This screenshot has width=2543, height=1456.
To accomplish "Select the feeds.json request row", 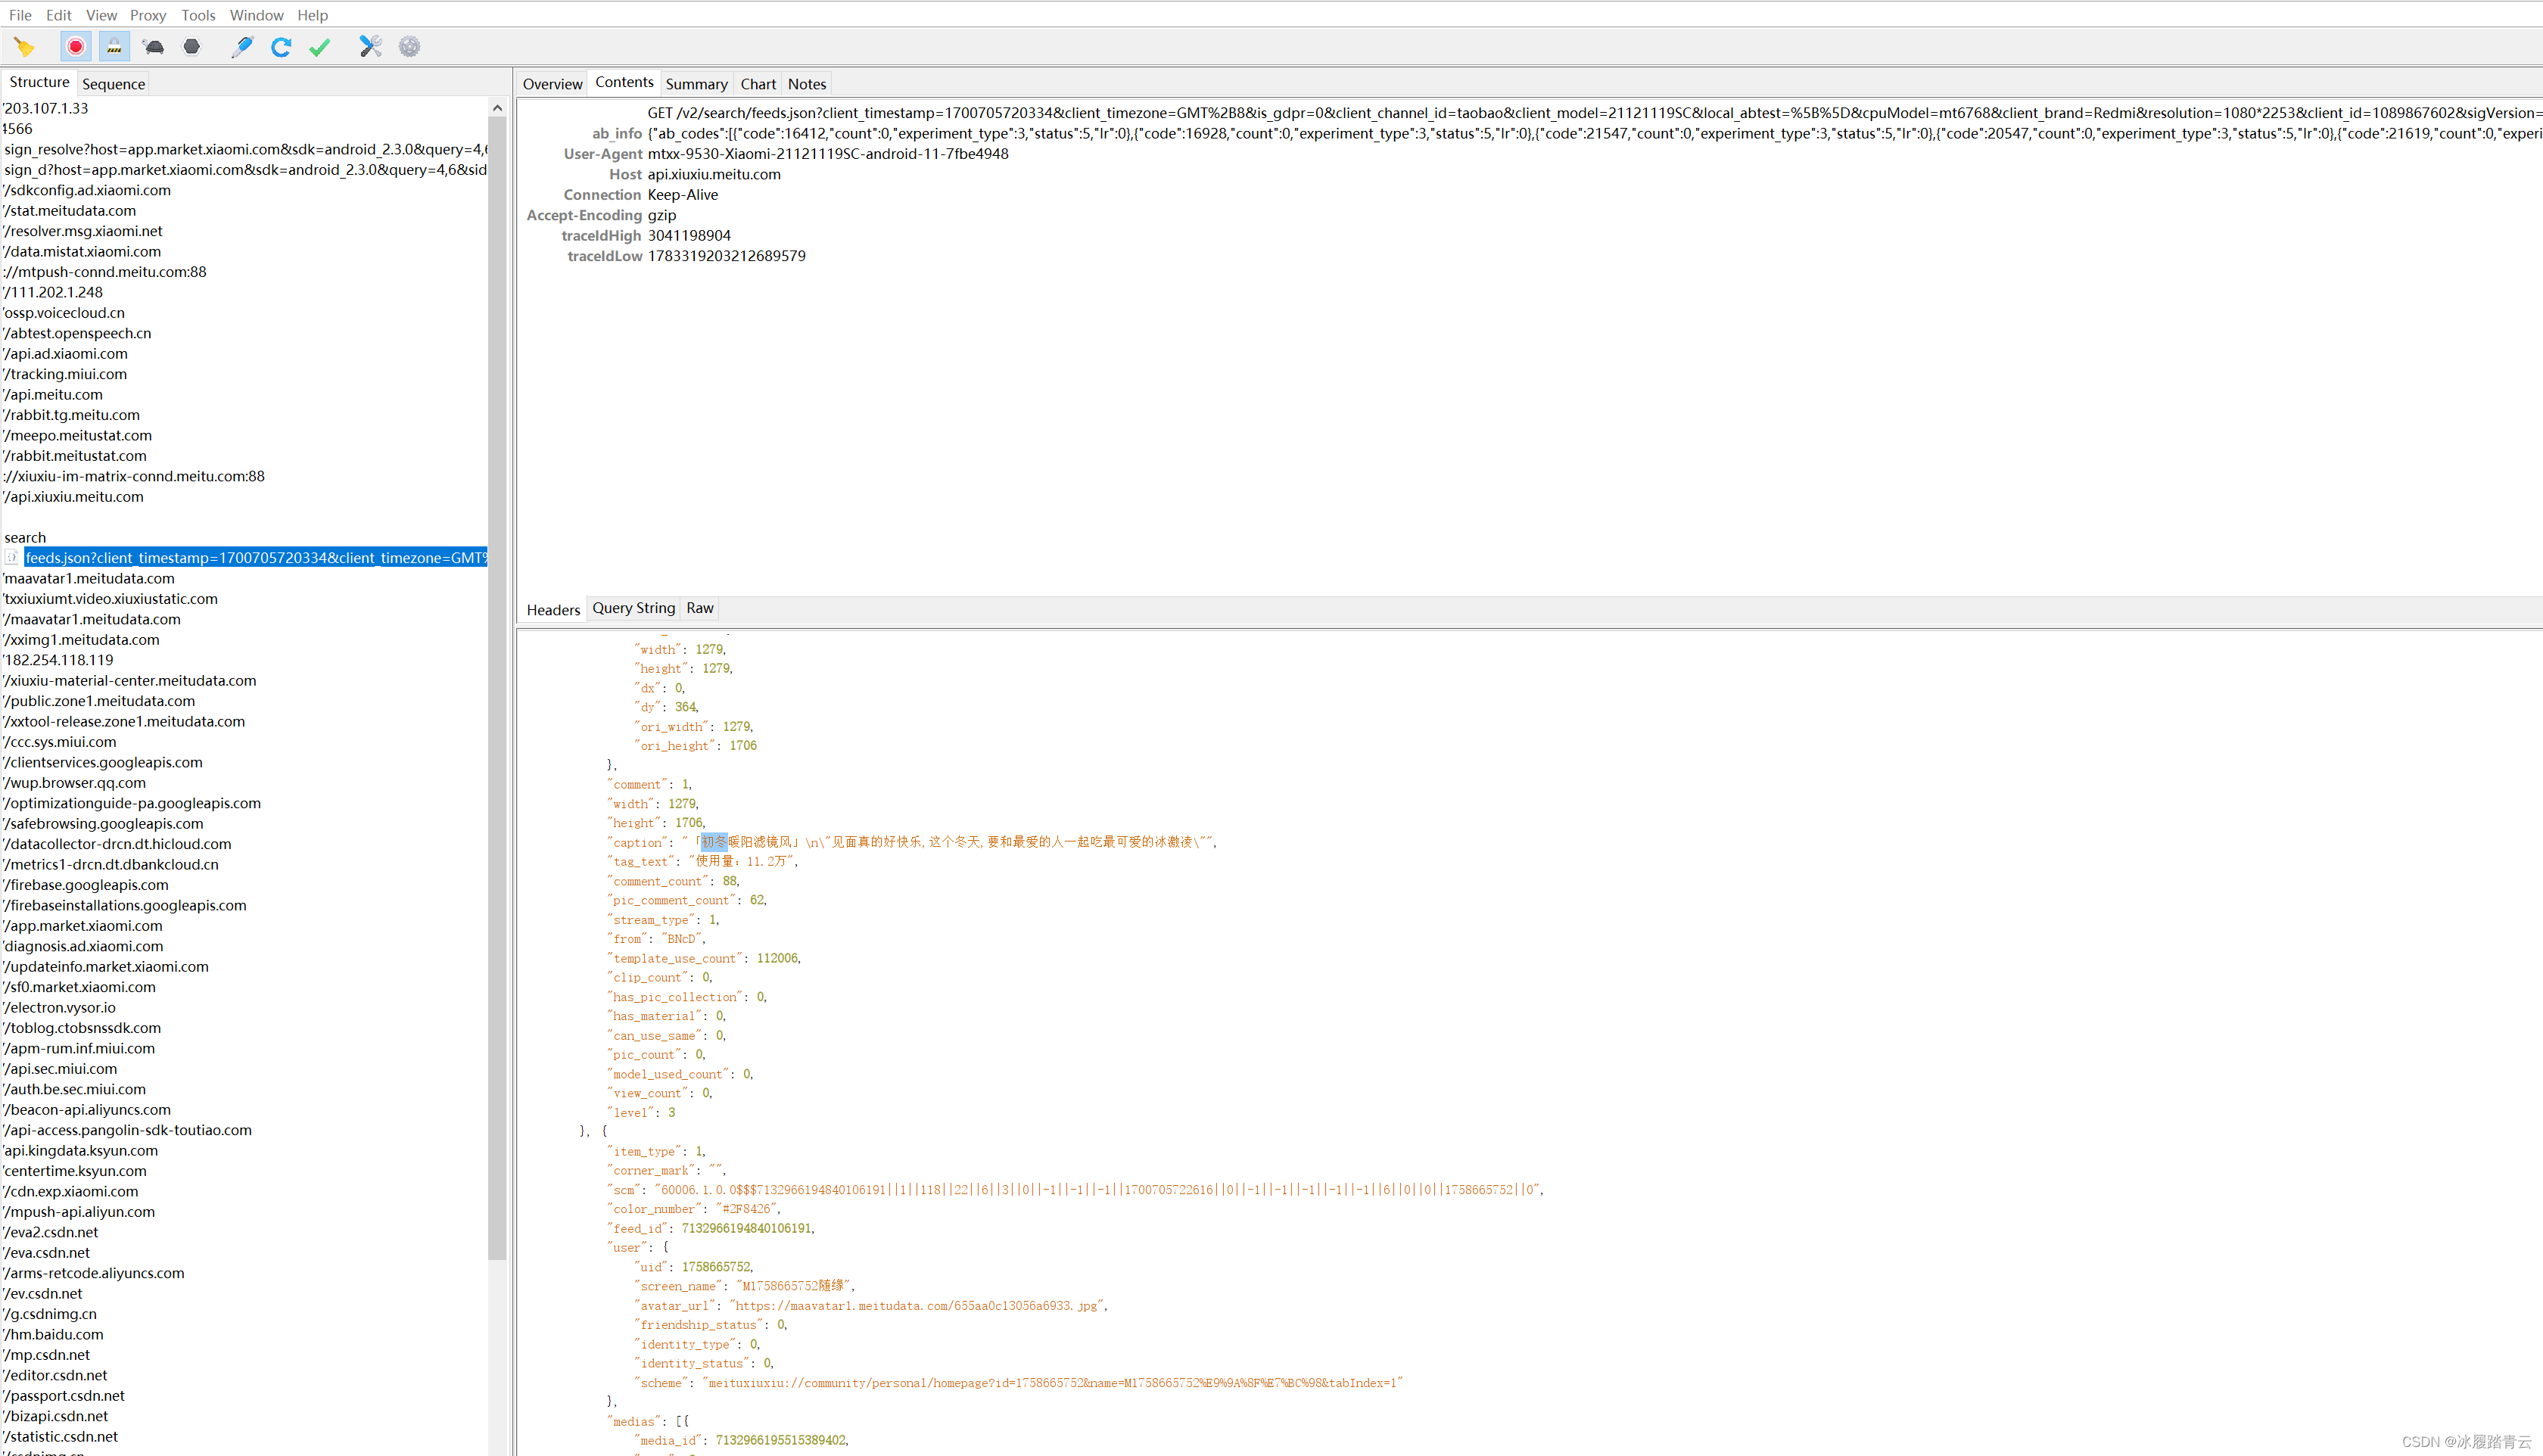I will (x=256, y=558).
